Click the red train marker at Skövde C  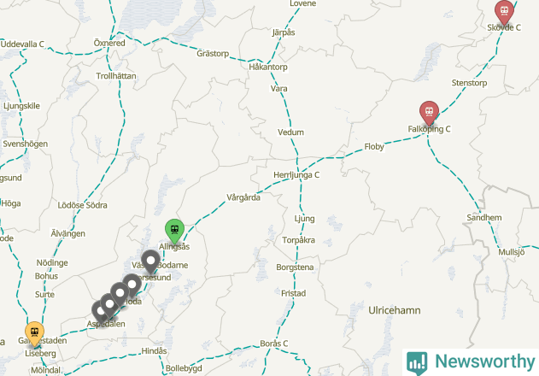(x=504, y=12)
